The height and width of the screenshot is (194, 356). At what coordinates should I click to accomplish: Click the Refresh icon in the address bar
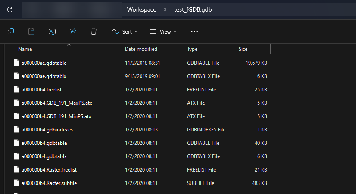click(x=10, y=9)
